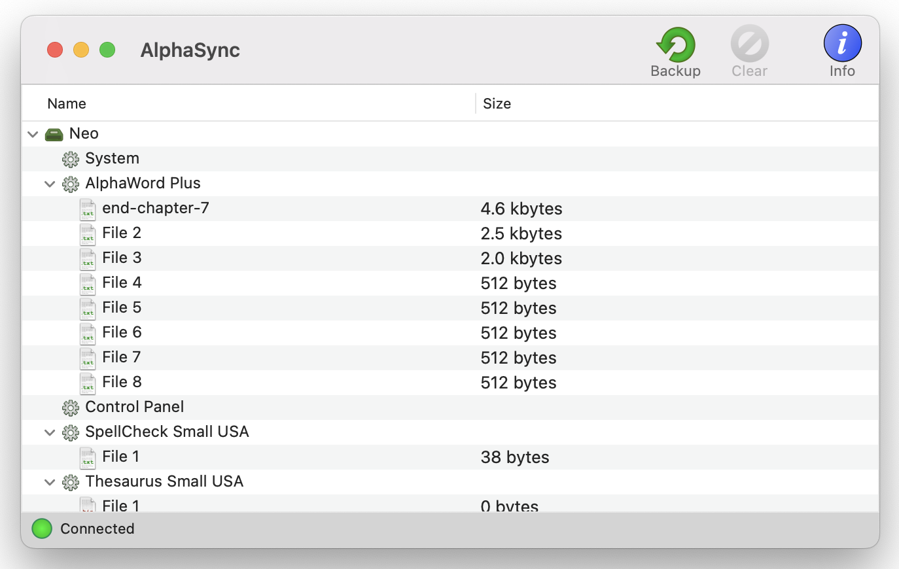Select the end-chapter-7 file name
The image size is (899, 569).
[156, 208]
